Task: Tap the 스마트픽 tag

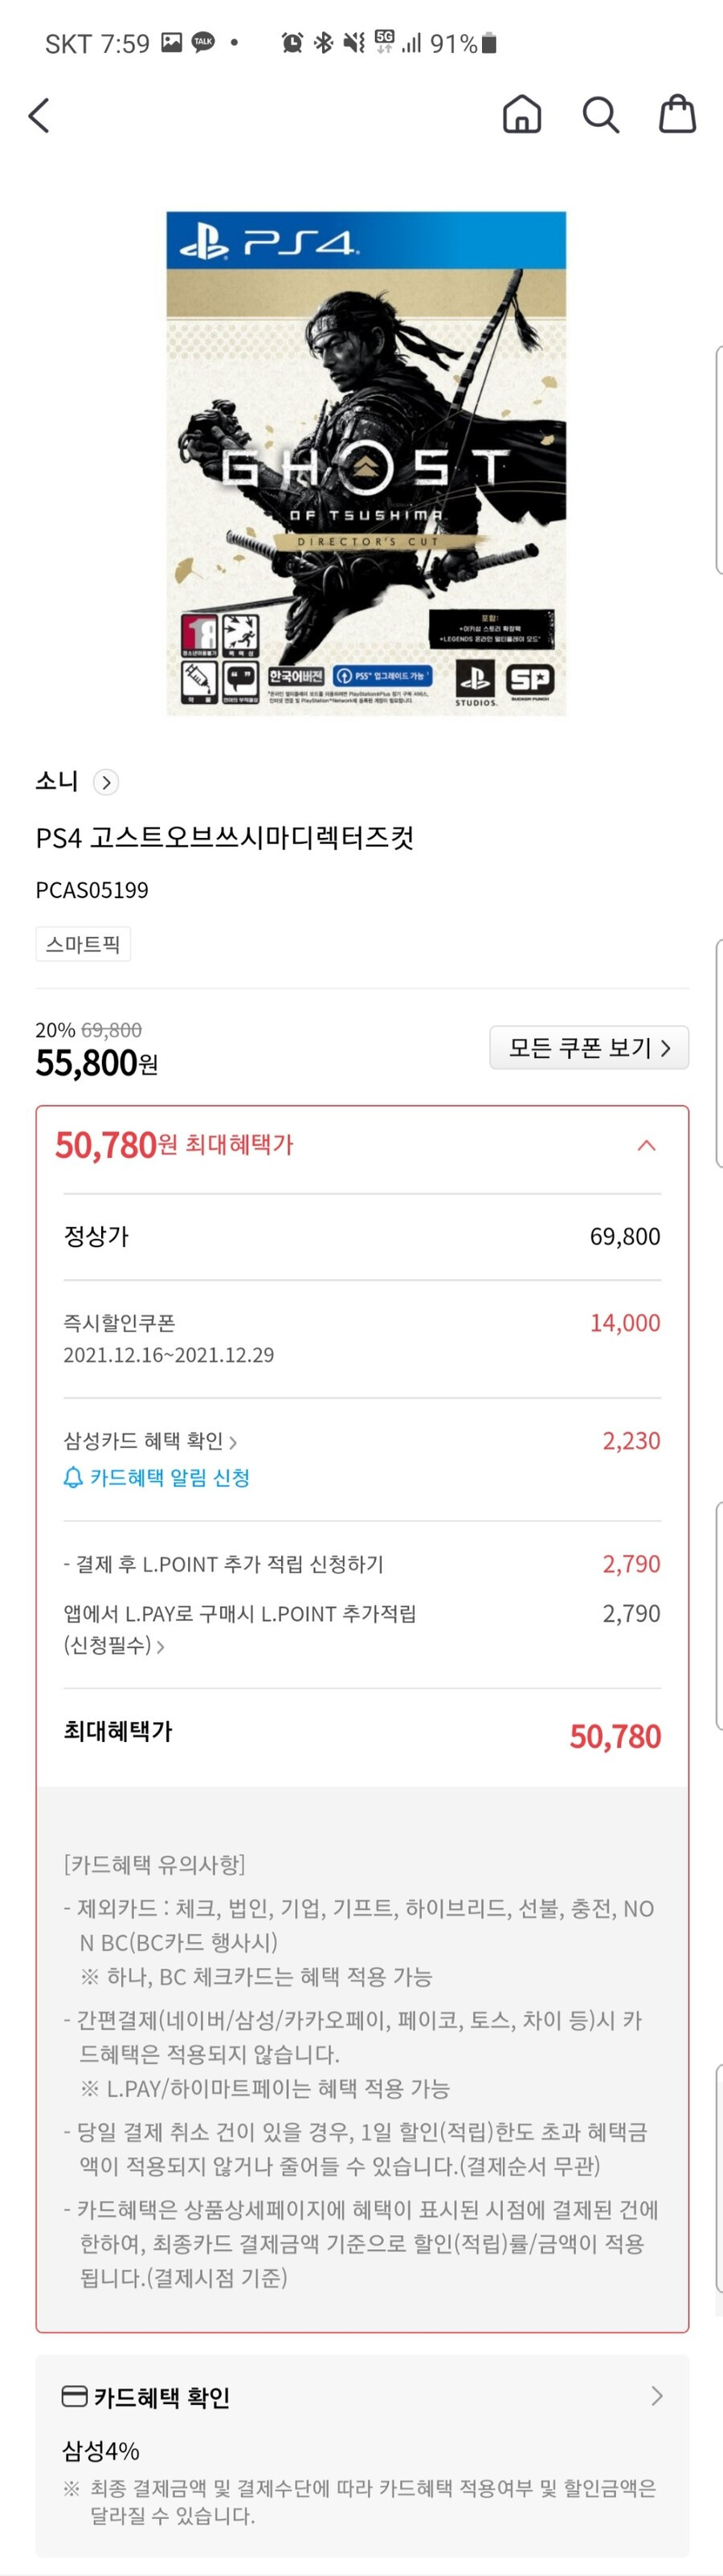Action: [x=83, y=944]
